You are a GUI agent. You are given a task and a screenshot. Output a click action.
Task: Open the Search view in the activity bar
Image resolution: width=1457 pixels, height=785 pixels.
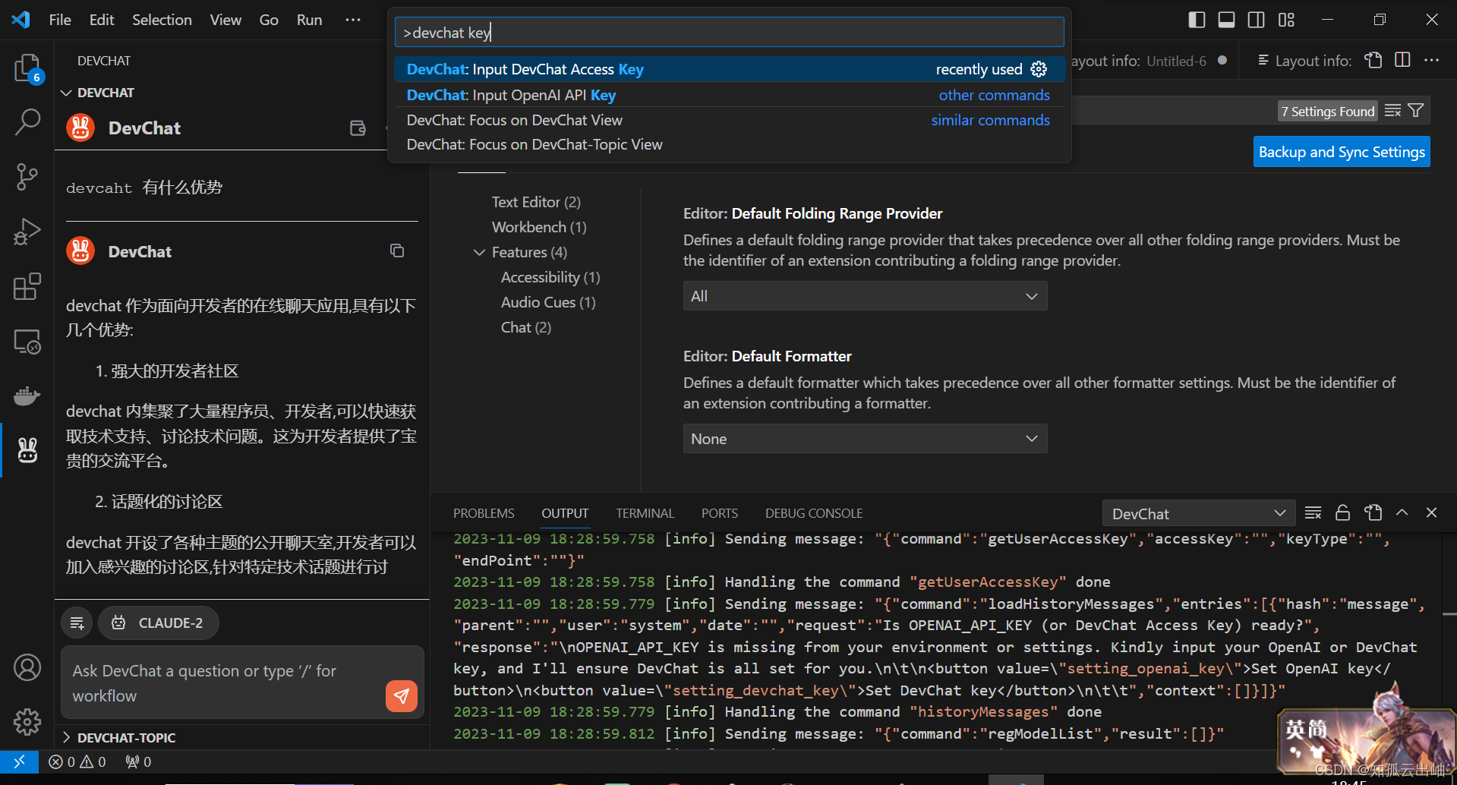pyautogui.click(x=27, y=121)
